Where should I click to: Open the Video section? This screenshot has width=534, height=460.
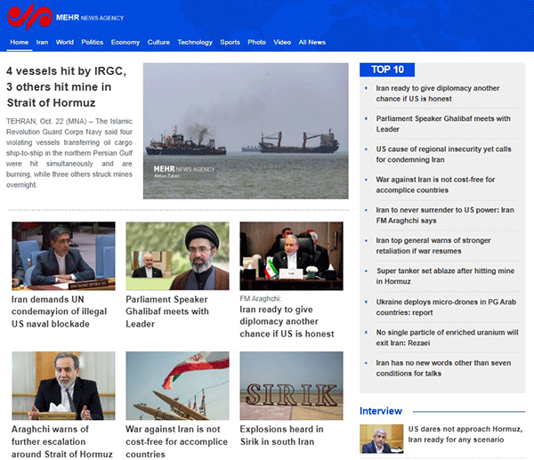282,42
